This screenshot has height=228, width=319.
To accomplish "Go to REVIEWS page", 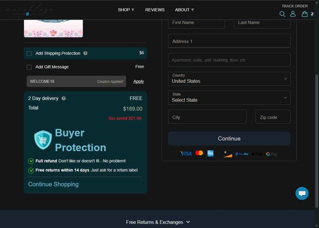I will tap(155, 10).
